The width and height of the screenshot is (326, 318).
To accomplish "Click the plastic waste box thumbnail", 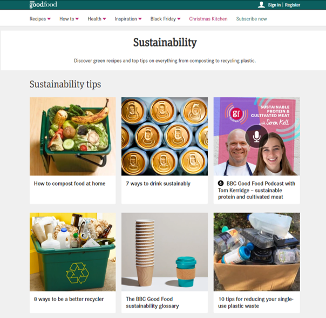I will click(x=256, y=252).
